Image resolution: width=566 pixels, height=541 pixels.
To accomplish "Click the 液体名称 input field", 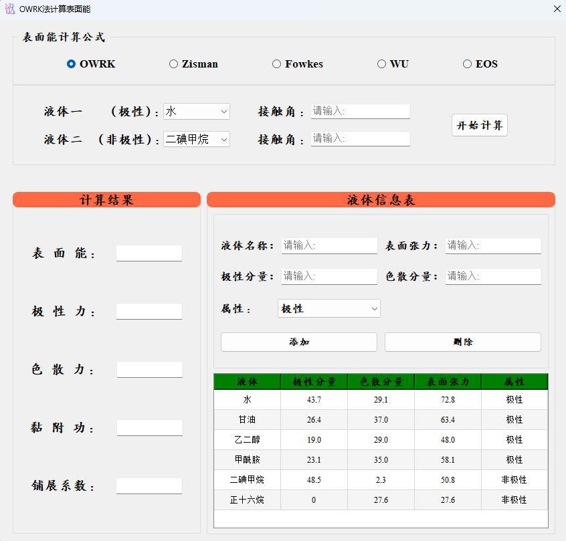I will [329, 246].
